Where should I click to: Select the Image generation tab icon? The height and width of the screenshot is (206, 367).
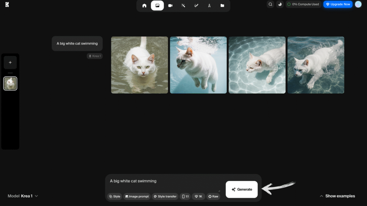pos(157,6)
